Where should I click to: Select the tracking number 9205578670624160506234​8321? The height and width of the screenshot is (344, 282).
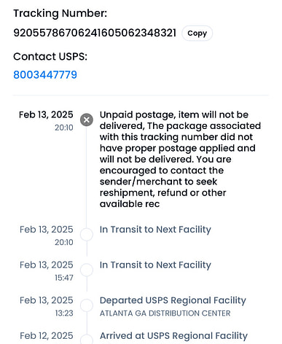[95, 33]
